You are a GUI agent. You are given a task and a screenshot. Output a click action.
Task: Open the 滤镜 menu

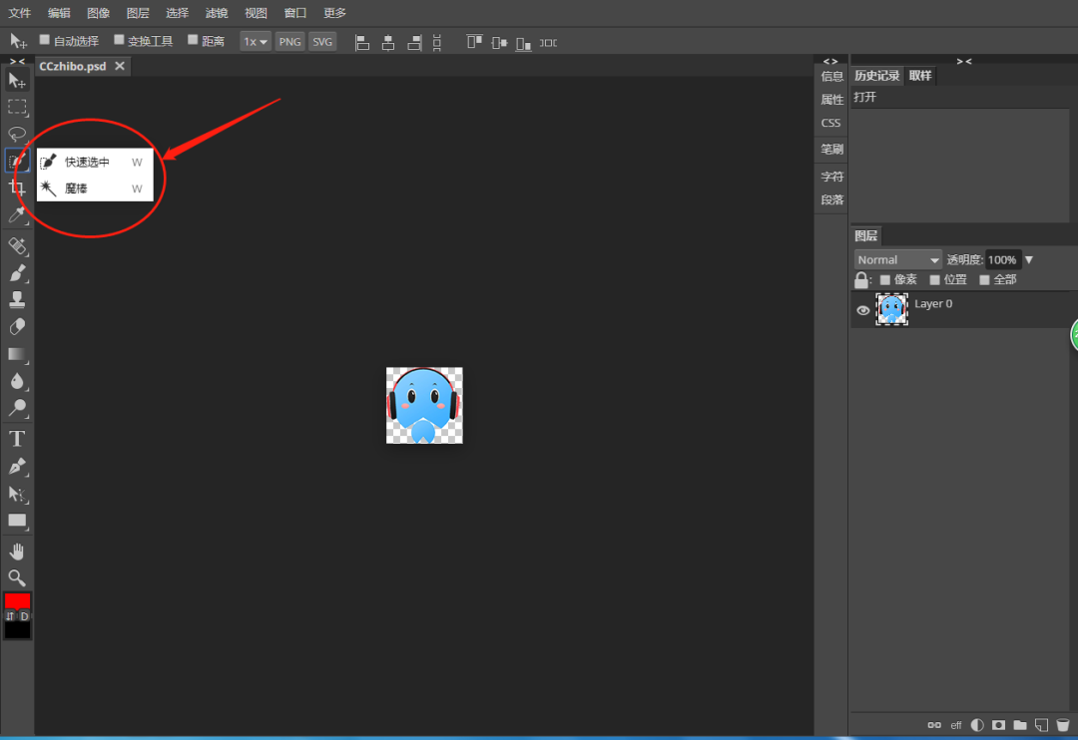pyautogui.click(x=217, y=13)
